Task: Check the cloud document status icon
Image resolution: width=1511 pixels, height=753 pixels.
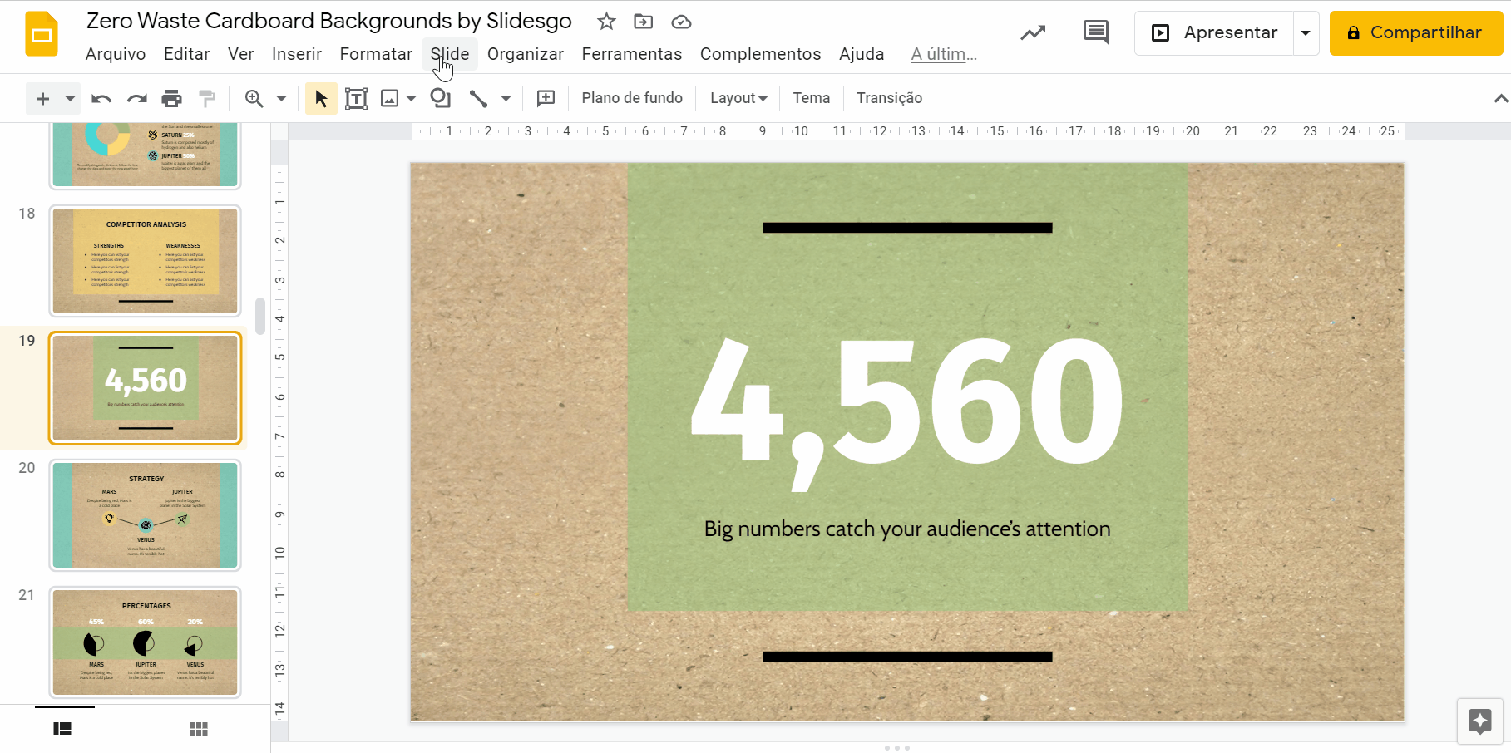Action: click(681, 22)
